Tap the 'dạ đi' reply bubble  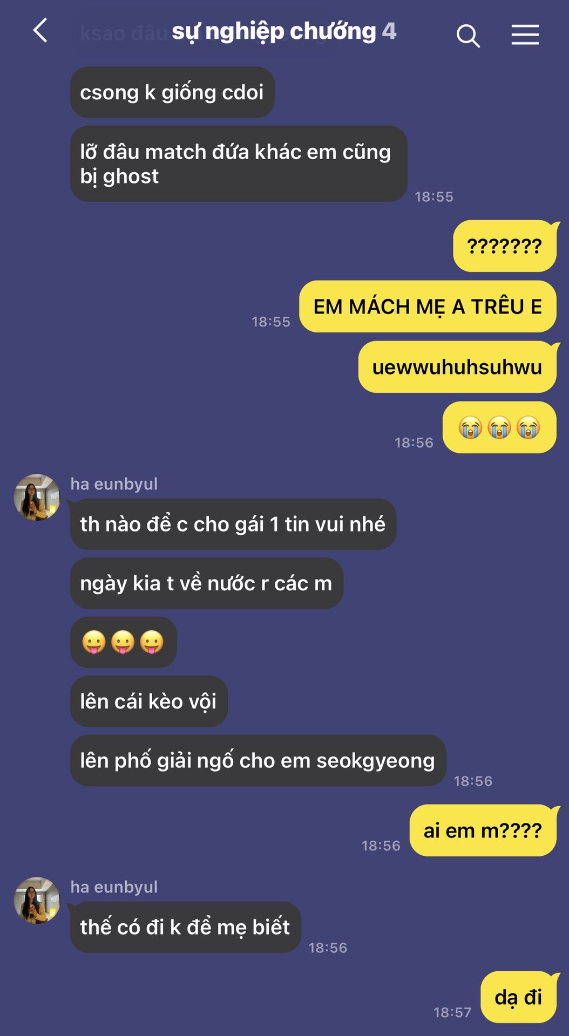(x=518, y=997)
